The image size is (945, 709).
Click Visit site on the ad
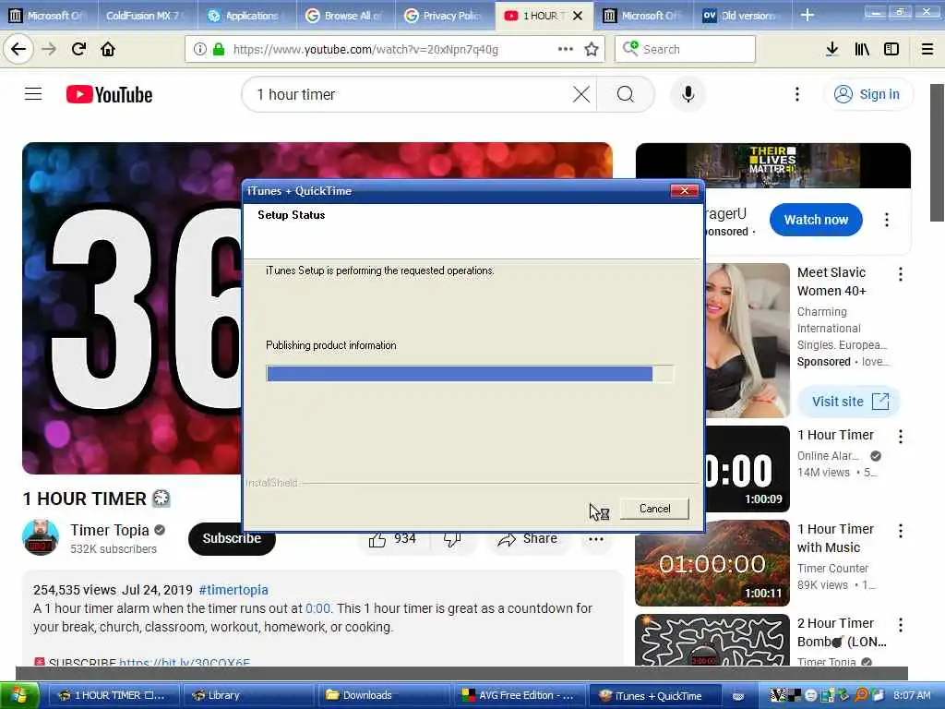point(849,402)
